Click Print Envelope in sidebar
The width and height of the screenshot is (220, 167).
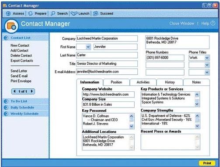(x=21, y=81)
